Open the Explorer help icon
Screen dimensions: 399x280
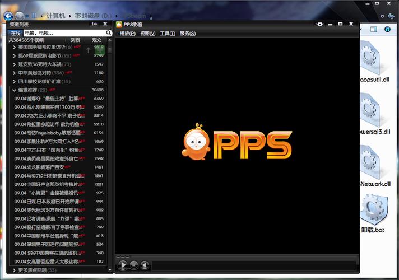(387, 29)
